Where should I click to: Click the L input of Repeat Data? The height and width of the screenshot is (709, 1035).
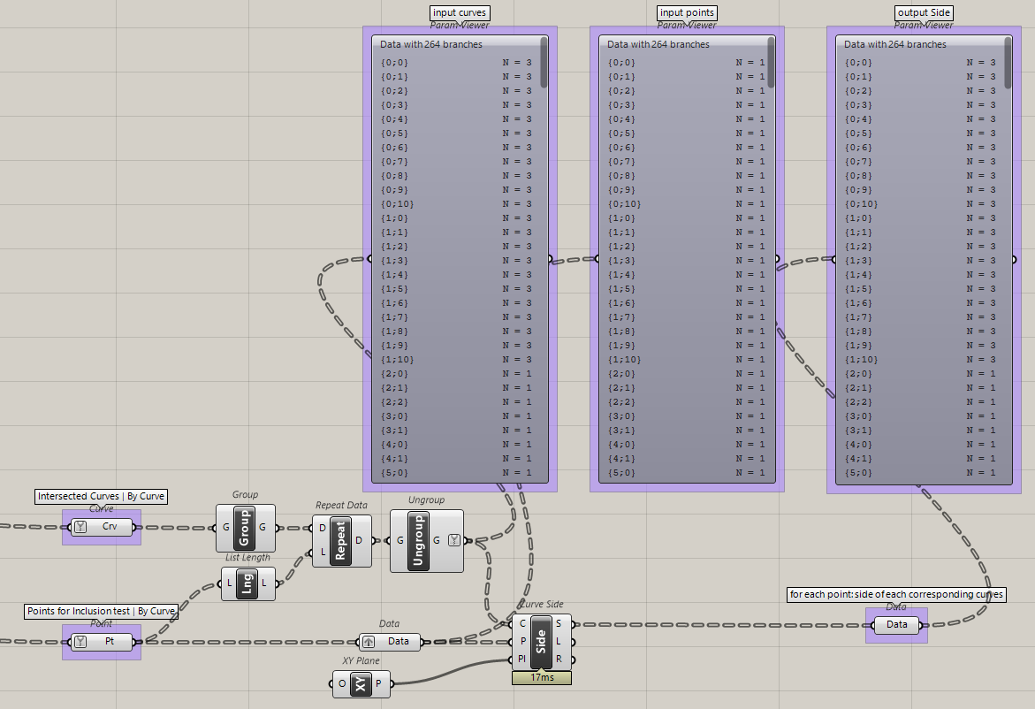[x=322, y=552]
